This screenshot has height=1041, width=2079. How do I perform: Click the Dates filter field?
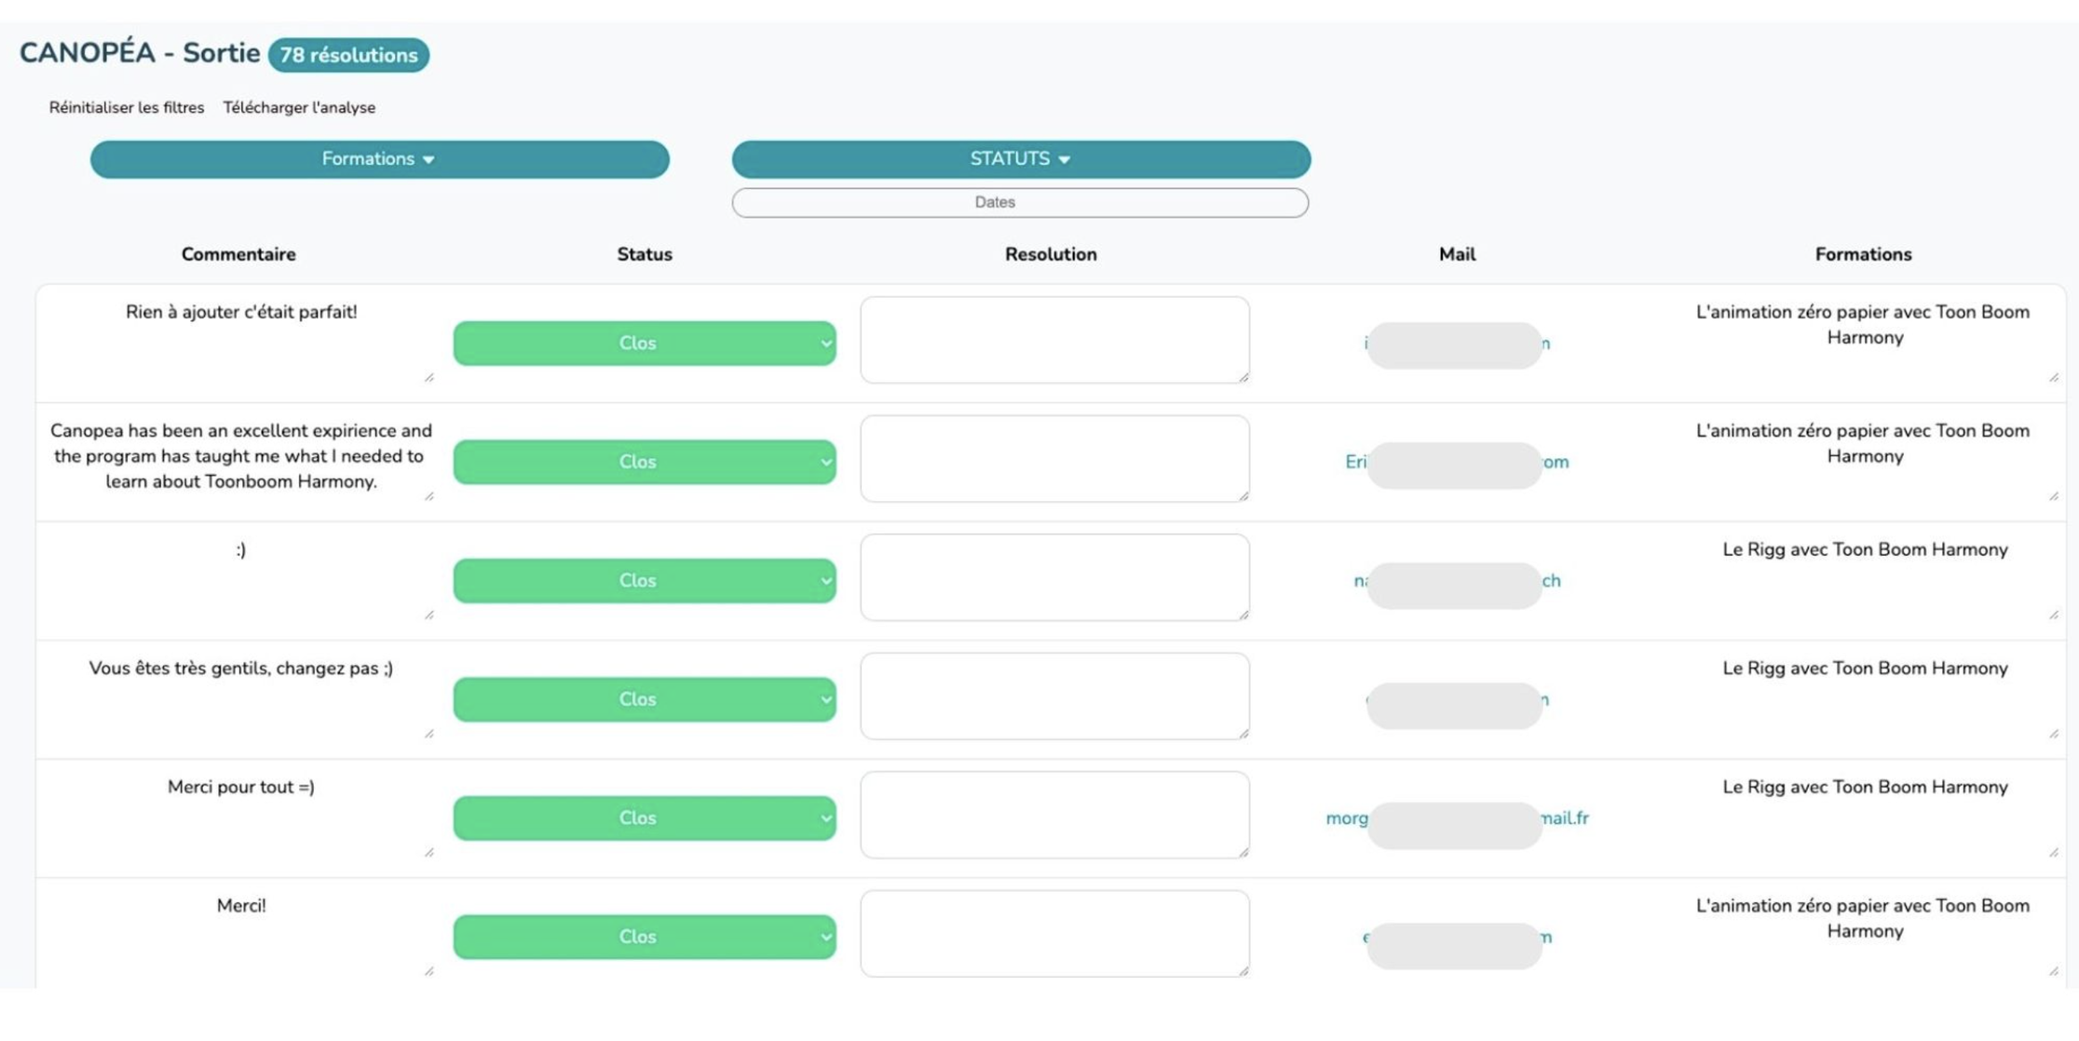coord(1020,202)
